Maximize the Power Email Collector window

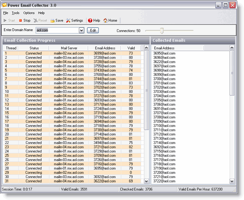(x=225, y=5)
